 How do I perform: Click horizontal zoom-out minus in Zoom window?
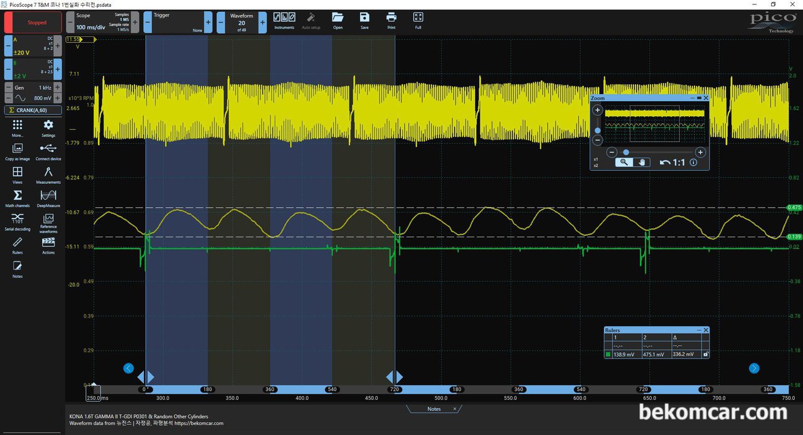click(613, 152)
